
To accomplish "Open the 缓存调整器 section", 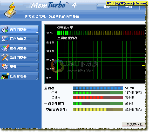I will click(x=19, y=48).
